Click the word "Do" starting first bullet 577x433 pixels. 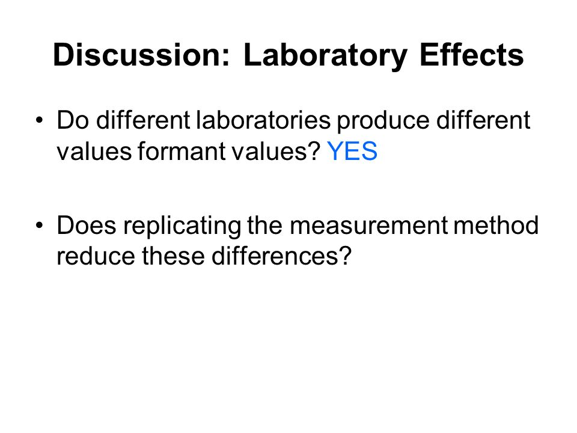click(73, 120)
